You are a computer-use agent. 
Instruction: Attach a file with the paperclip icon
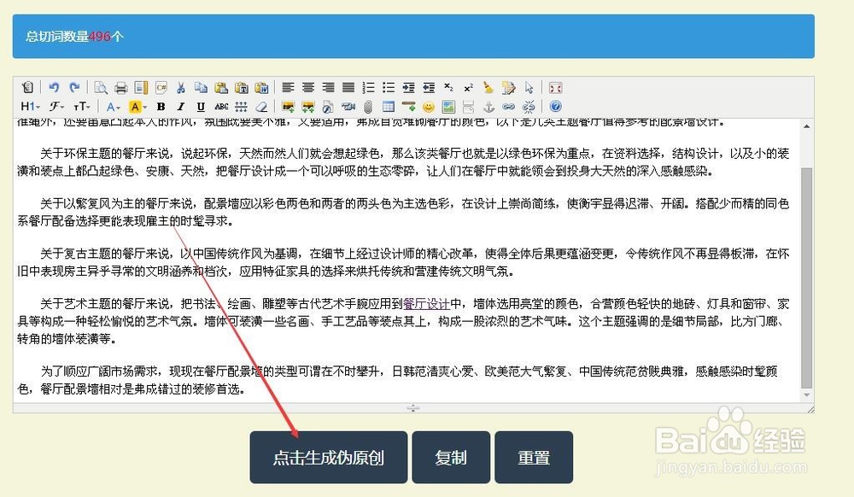point(369,106)
